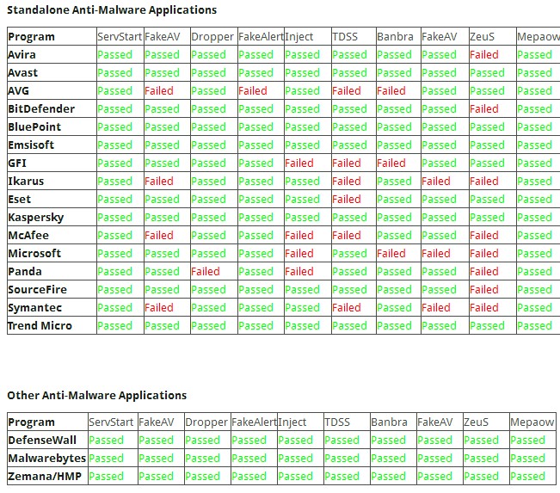Click Microsoft's Failed result under Banbra

click(391, 253)
